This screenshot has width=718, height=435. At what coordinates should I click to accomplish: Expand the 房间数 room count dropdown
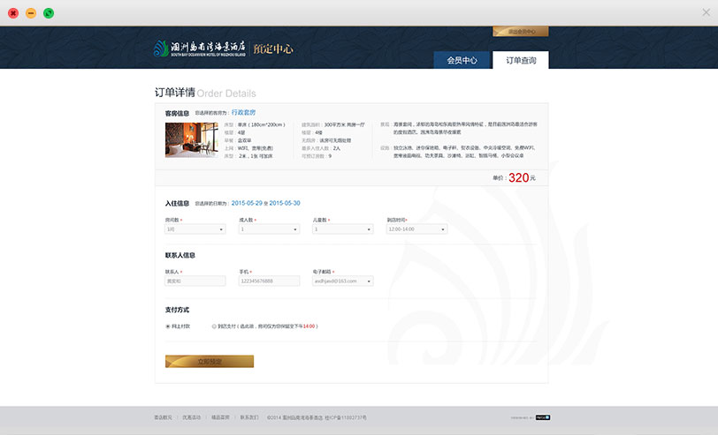click(195, 229)
